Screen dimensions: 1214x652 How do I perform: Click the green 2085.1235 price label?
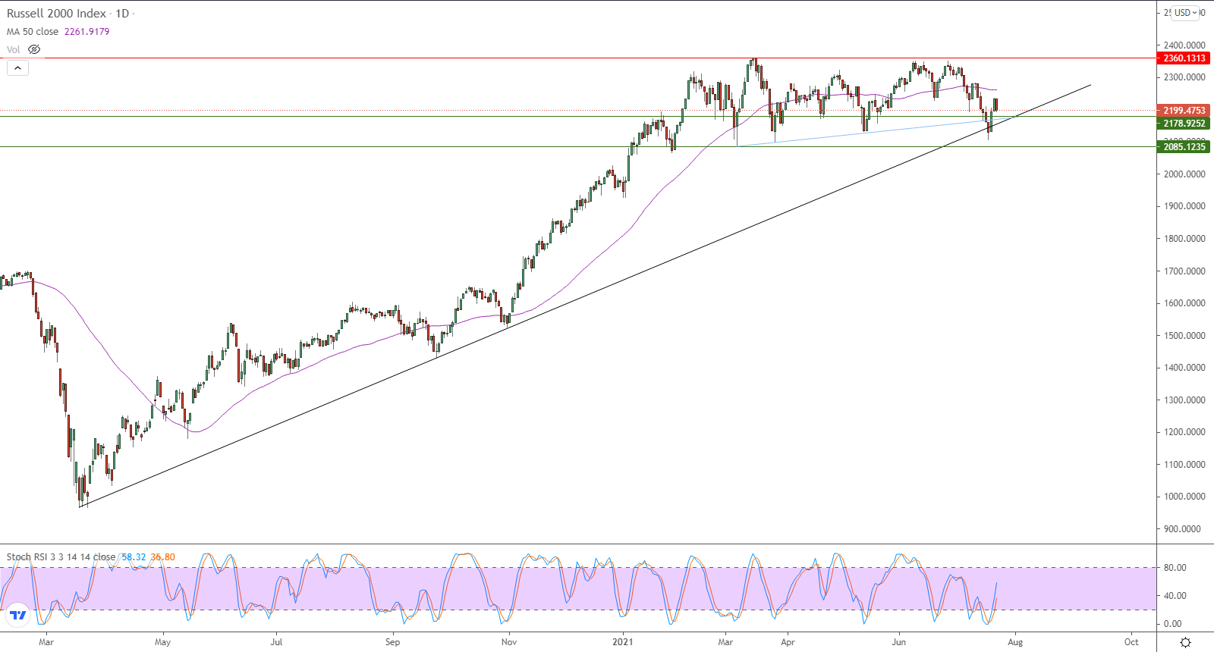(1184, 147)
